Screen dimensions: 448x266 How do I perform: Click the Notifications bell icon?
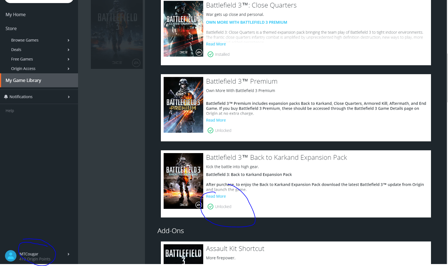(6, 97)
